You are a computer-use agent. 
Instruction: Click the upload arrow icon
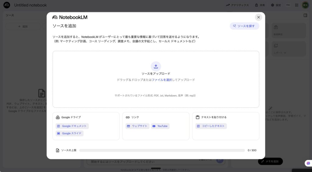point(156,66)
